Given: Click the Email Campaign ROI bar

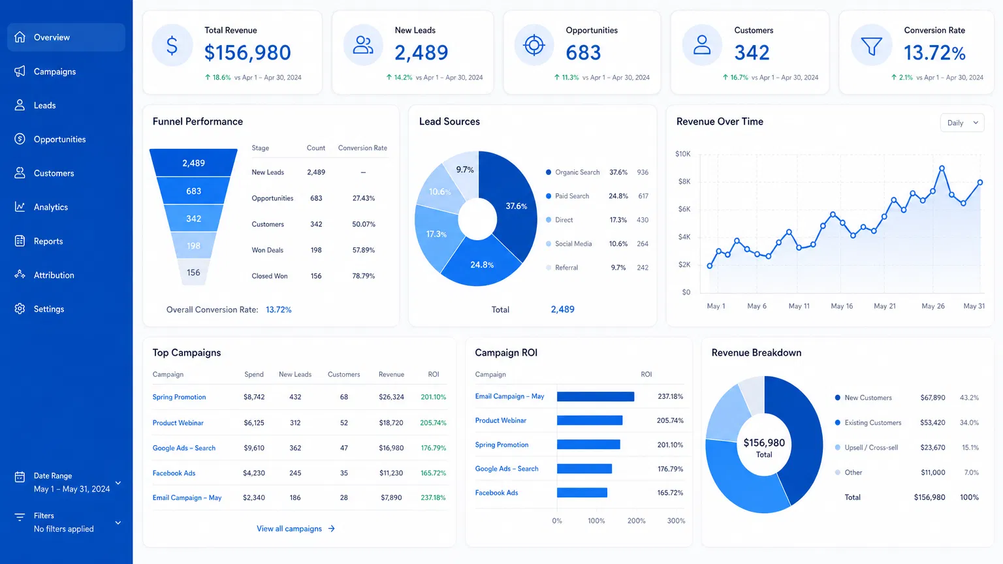Looking at the screenshot, I should click(595, 396).
